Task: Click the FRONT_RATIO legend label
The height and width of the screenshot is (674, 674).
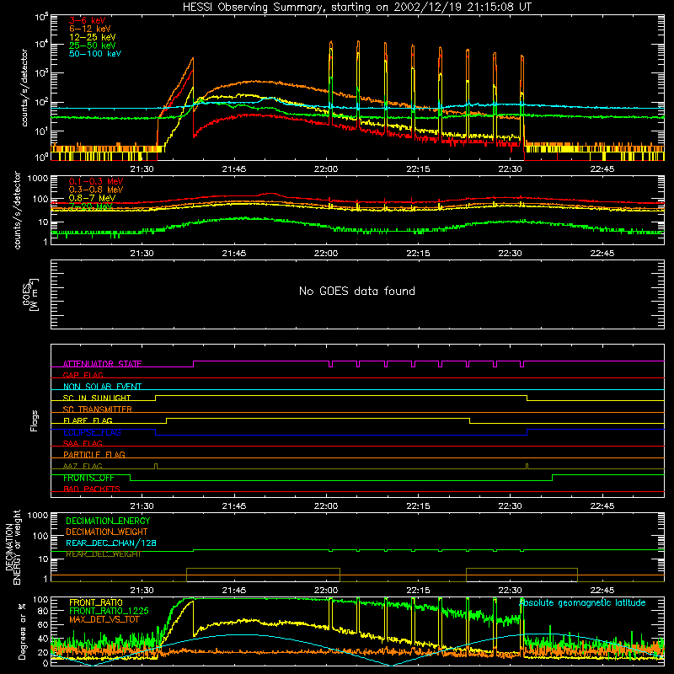Action: point(96,602)
